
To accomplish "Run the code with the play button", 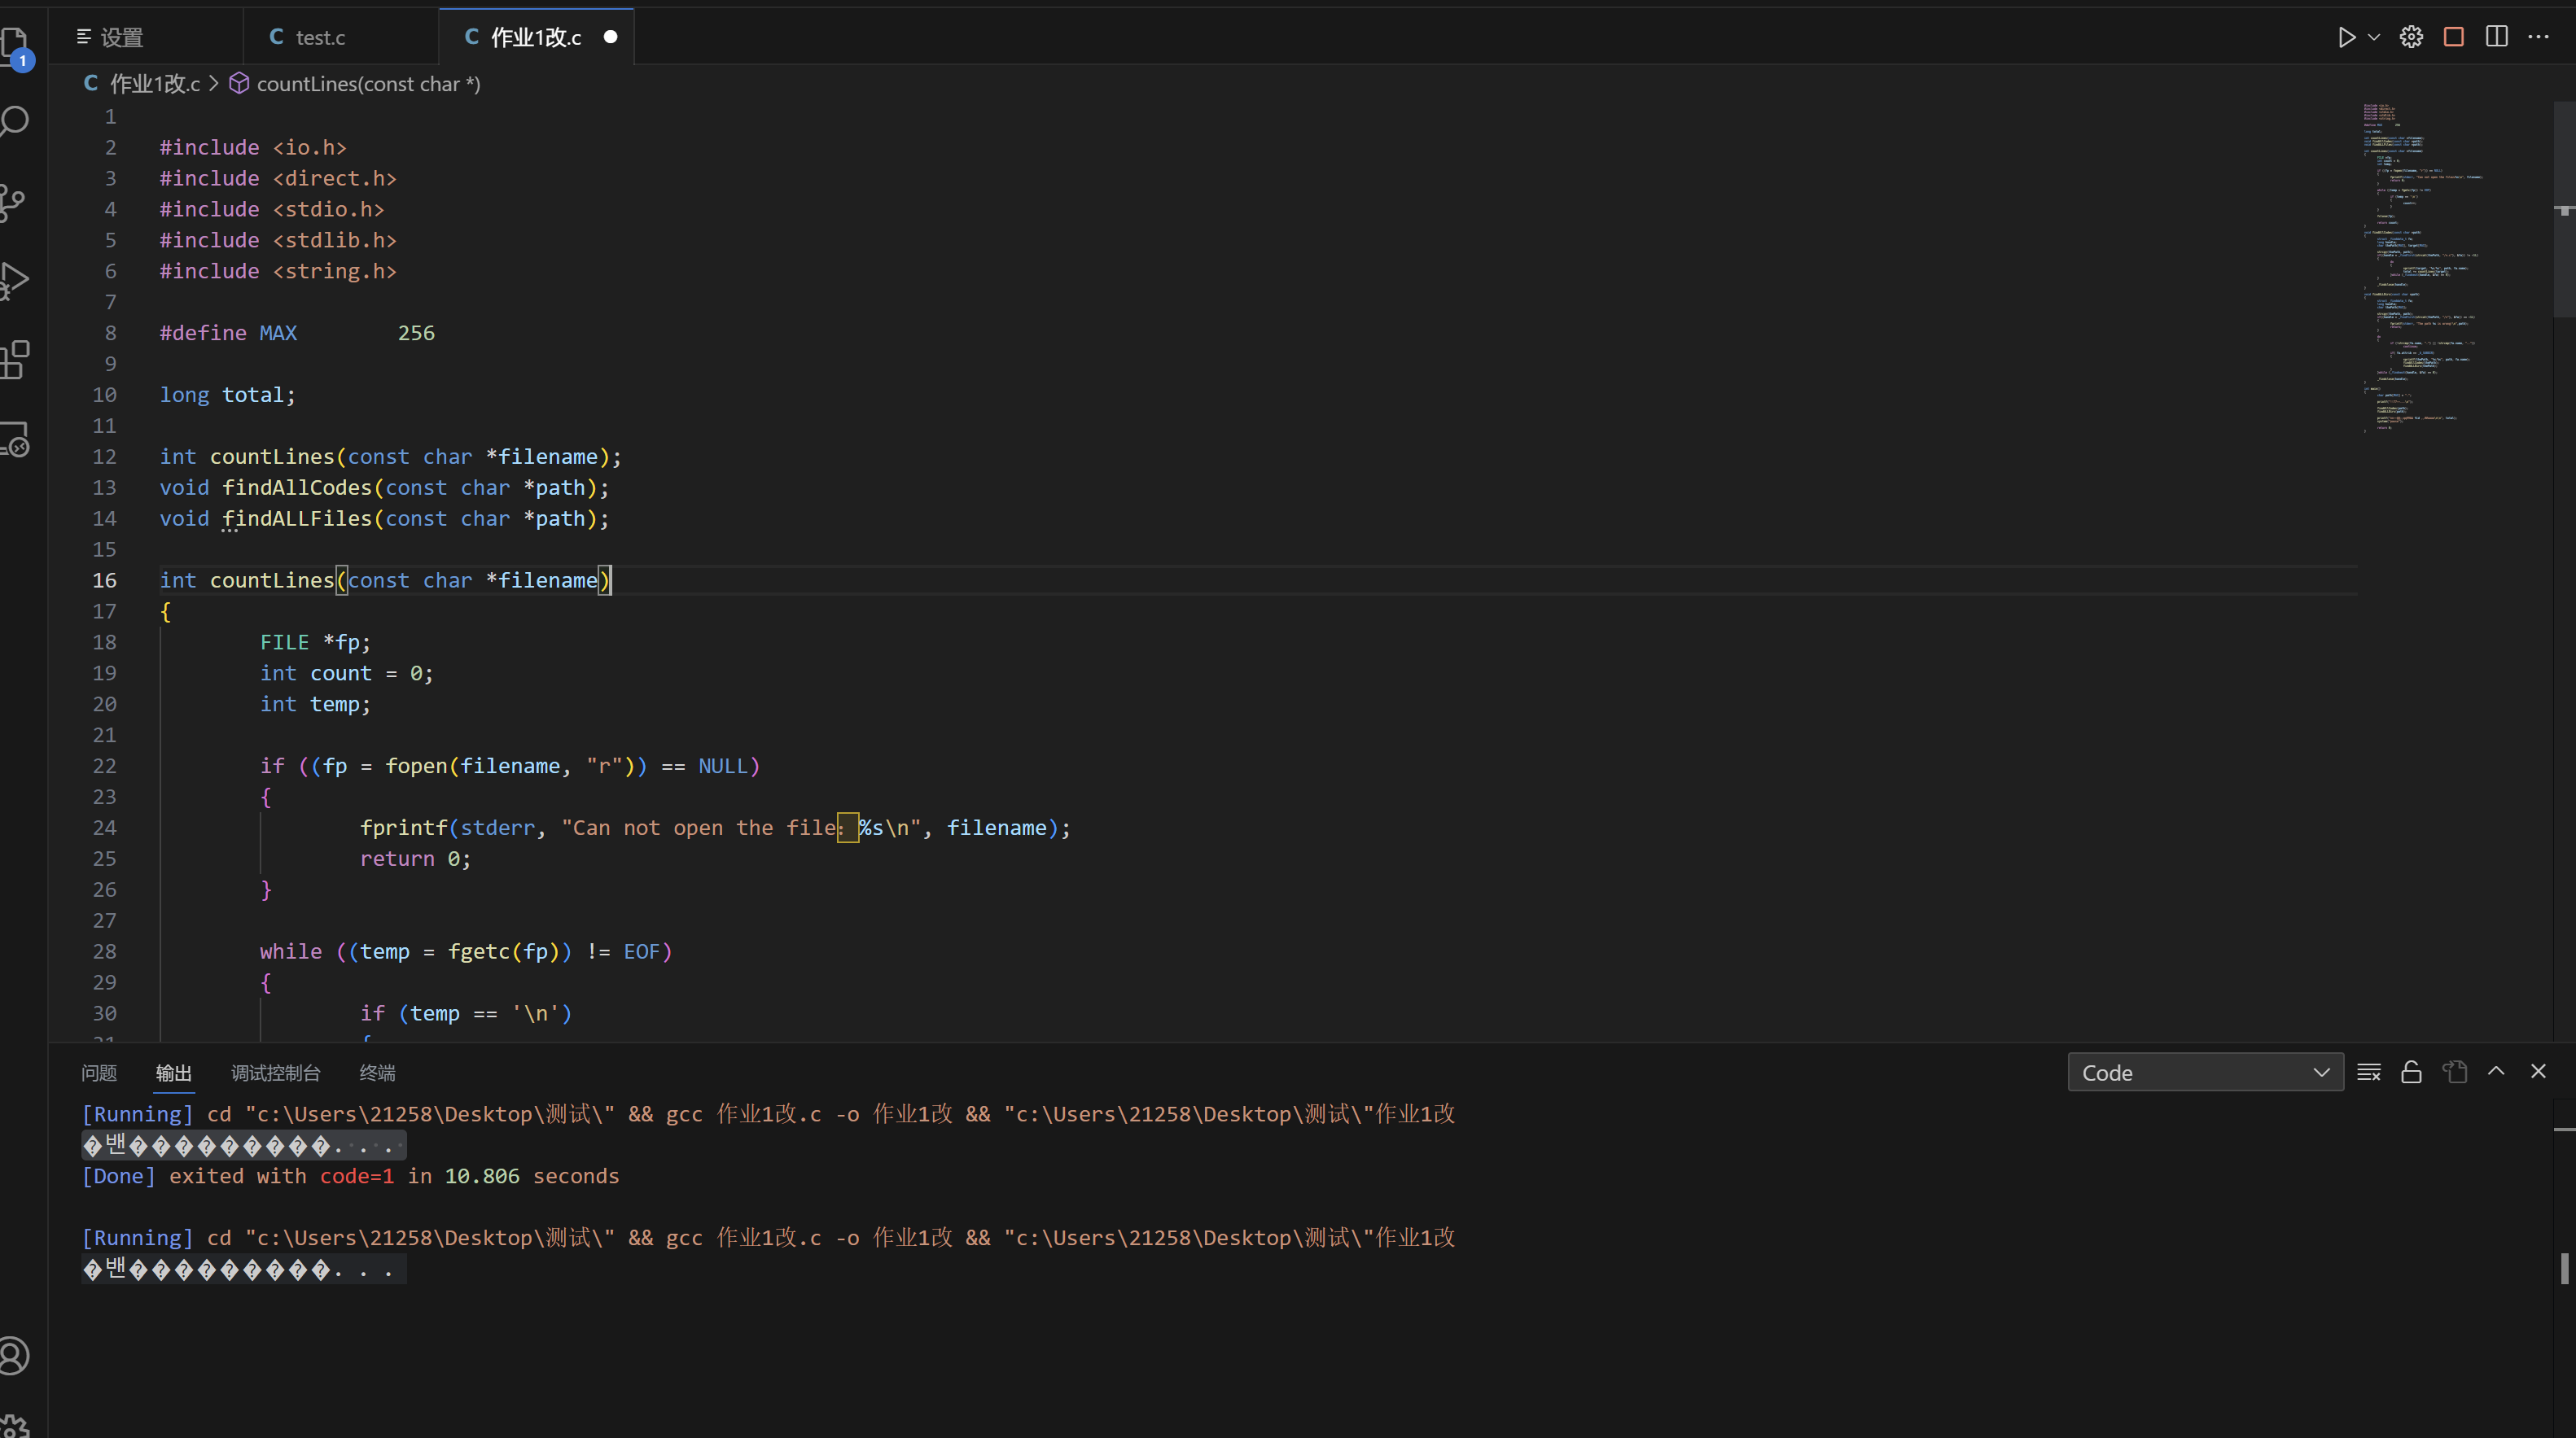I will (2346, 37).
